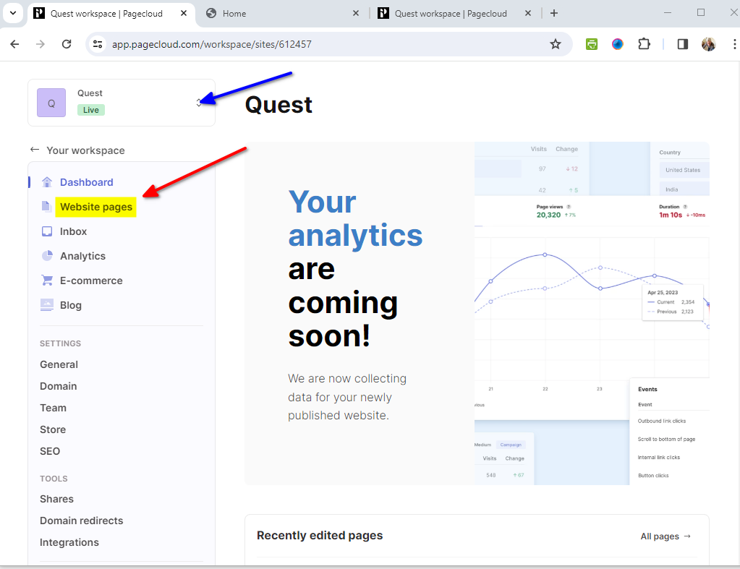Bookmark this page with the star icon
The image size is (740, 569).
[556, 44]
